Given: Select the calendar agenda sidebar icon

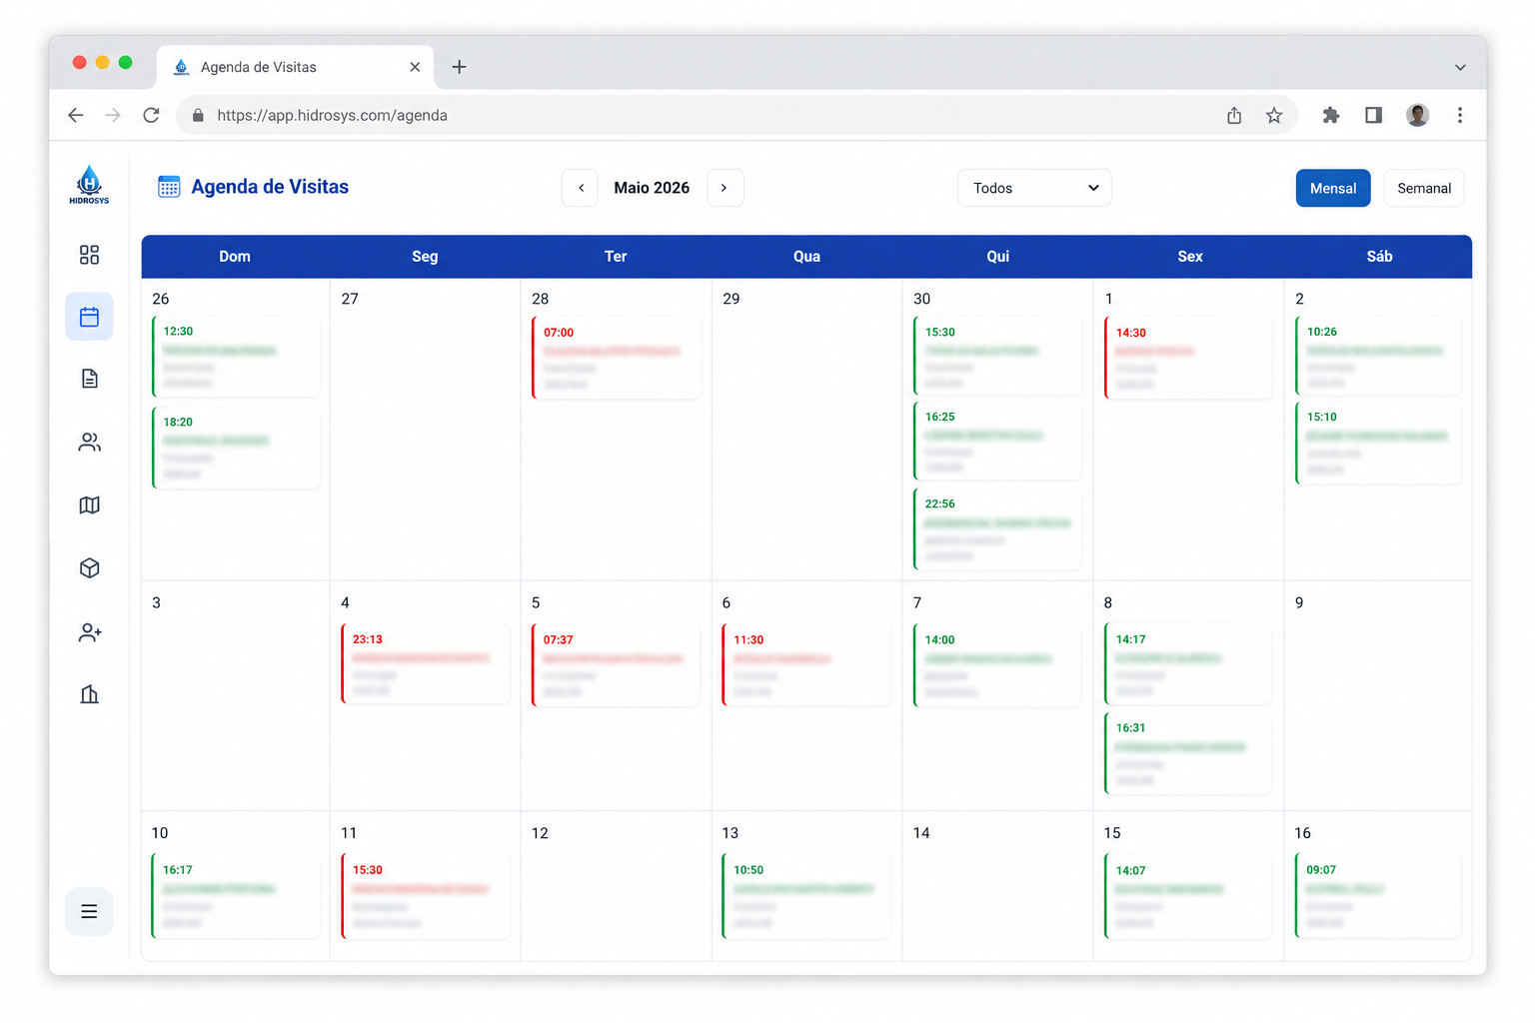Looking at the screenshot, I should 89,317.
